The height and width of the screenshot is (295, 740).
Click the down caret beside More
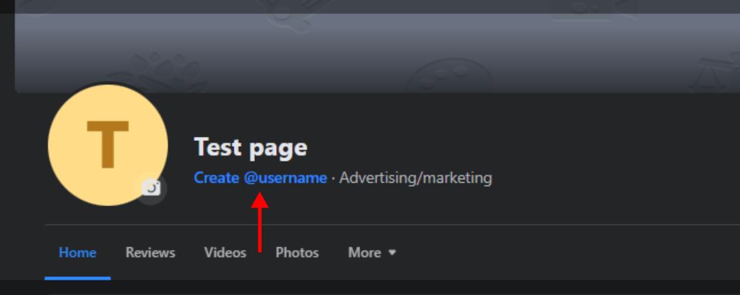tap(392, 253)
